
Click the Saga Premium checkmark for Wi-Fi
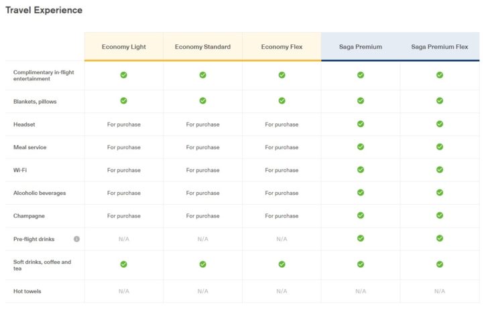pyautogui.click(x=361, y=169)
